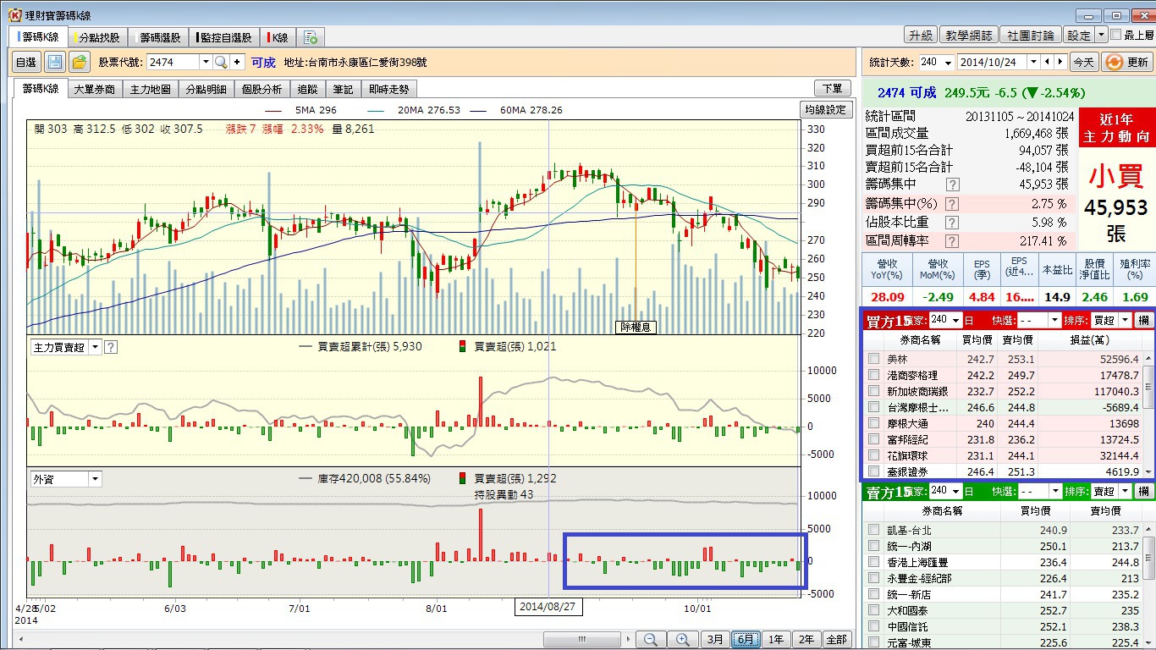The width and height of the screenshot is (1156, 650).
Task: Switch to the 監控自選股 top tab
Action: (223, 37)
